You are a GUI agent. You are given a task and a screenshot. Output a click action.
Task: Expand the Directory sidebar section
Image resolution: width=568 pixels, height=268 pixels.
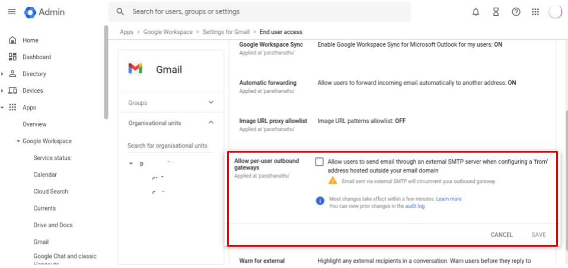tap(2, 74)
